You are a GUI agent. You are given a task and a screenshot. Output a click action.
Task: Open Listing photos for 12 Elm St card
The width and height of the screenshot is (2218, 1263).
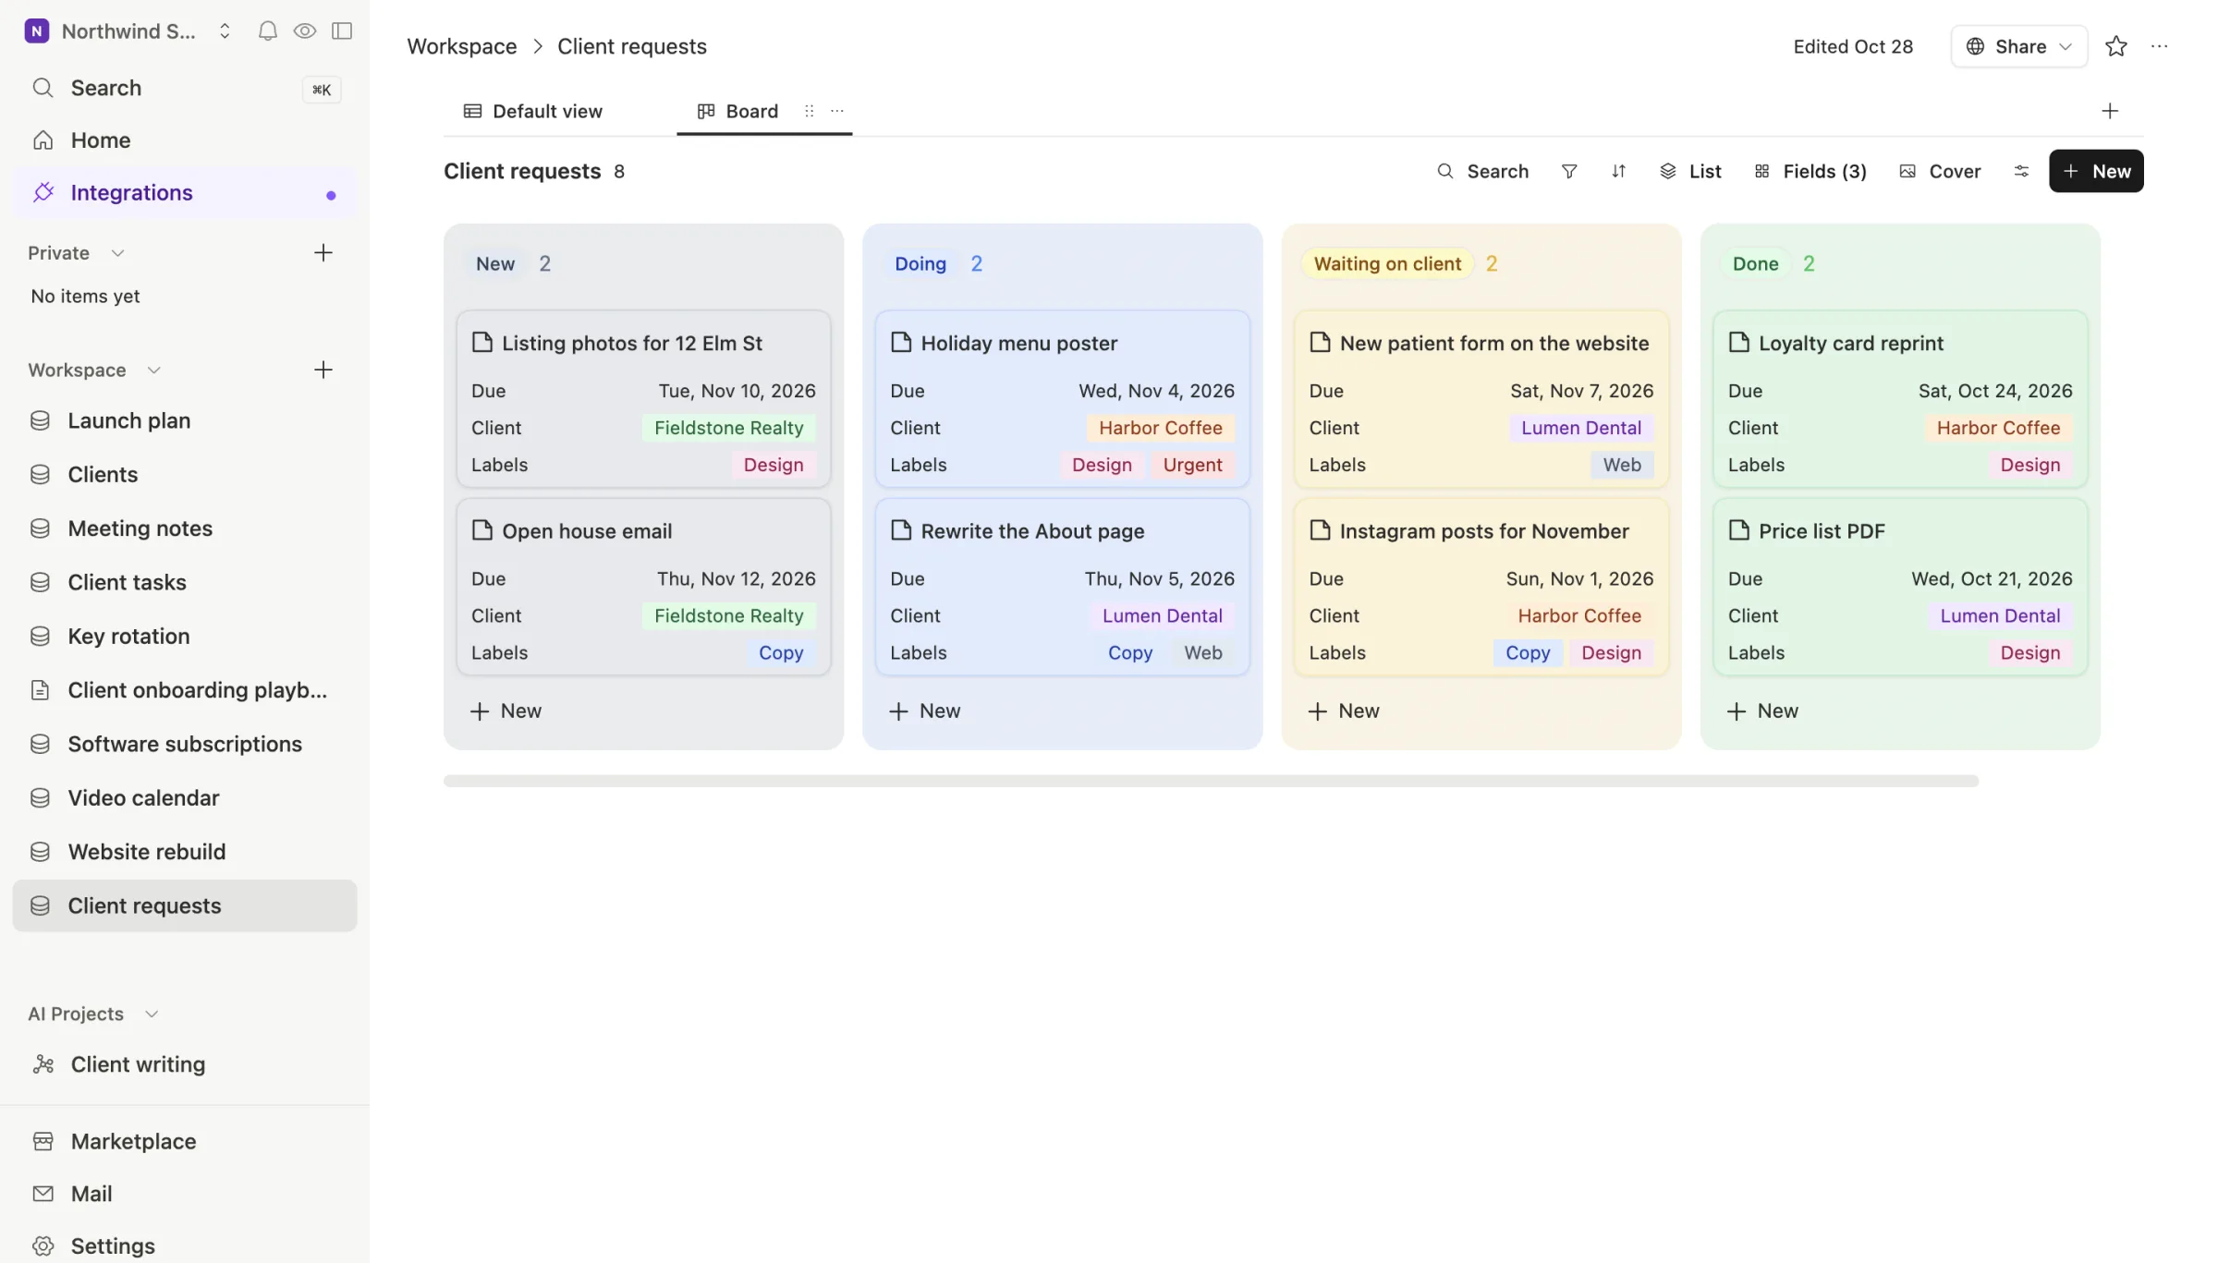(643, 399)
